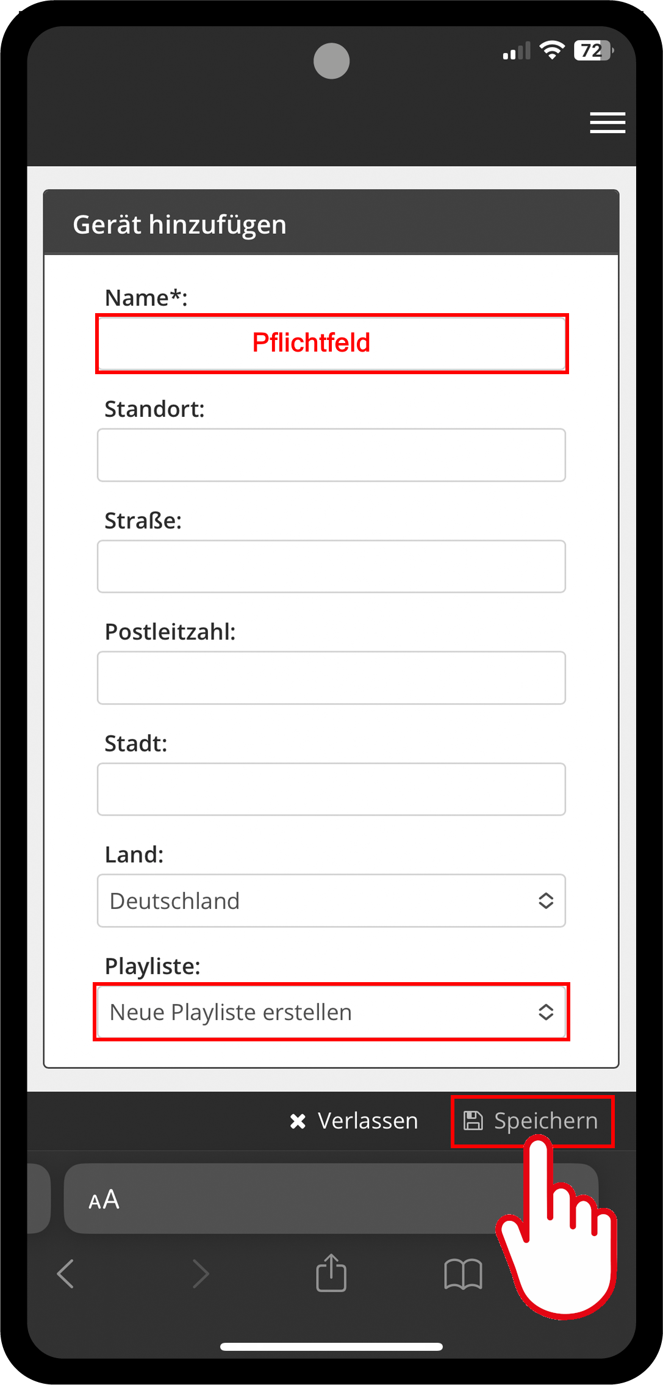This screenshot has height=1385, width=663.
Task: Click the Postleitzahl input box
Action: (331, 678)
